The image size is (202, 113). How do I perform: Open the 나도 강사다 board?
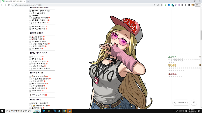click(x=36, y=57)
